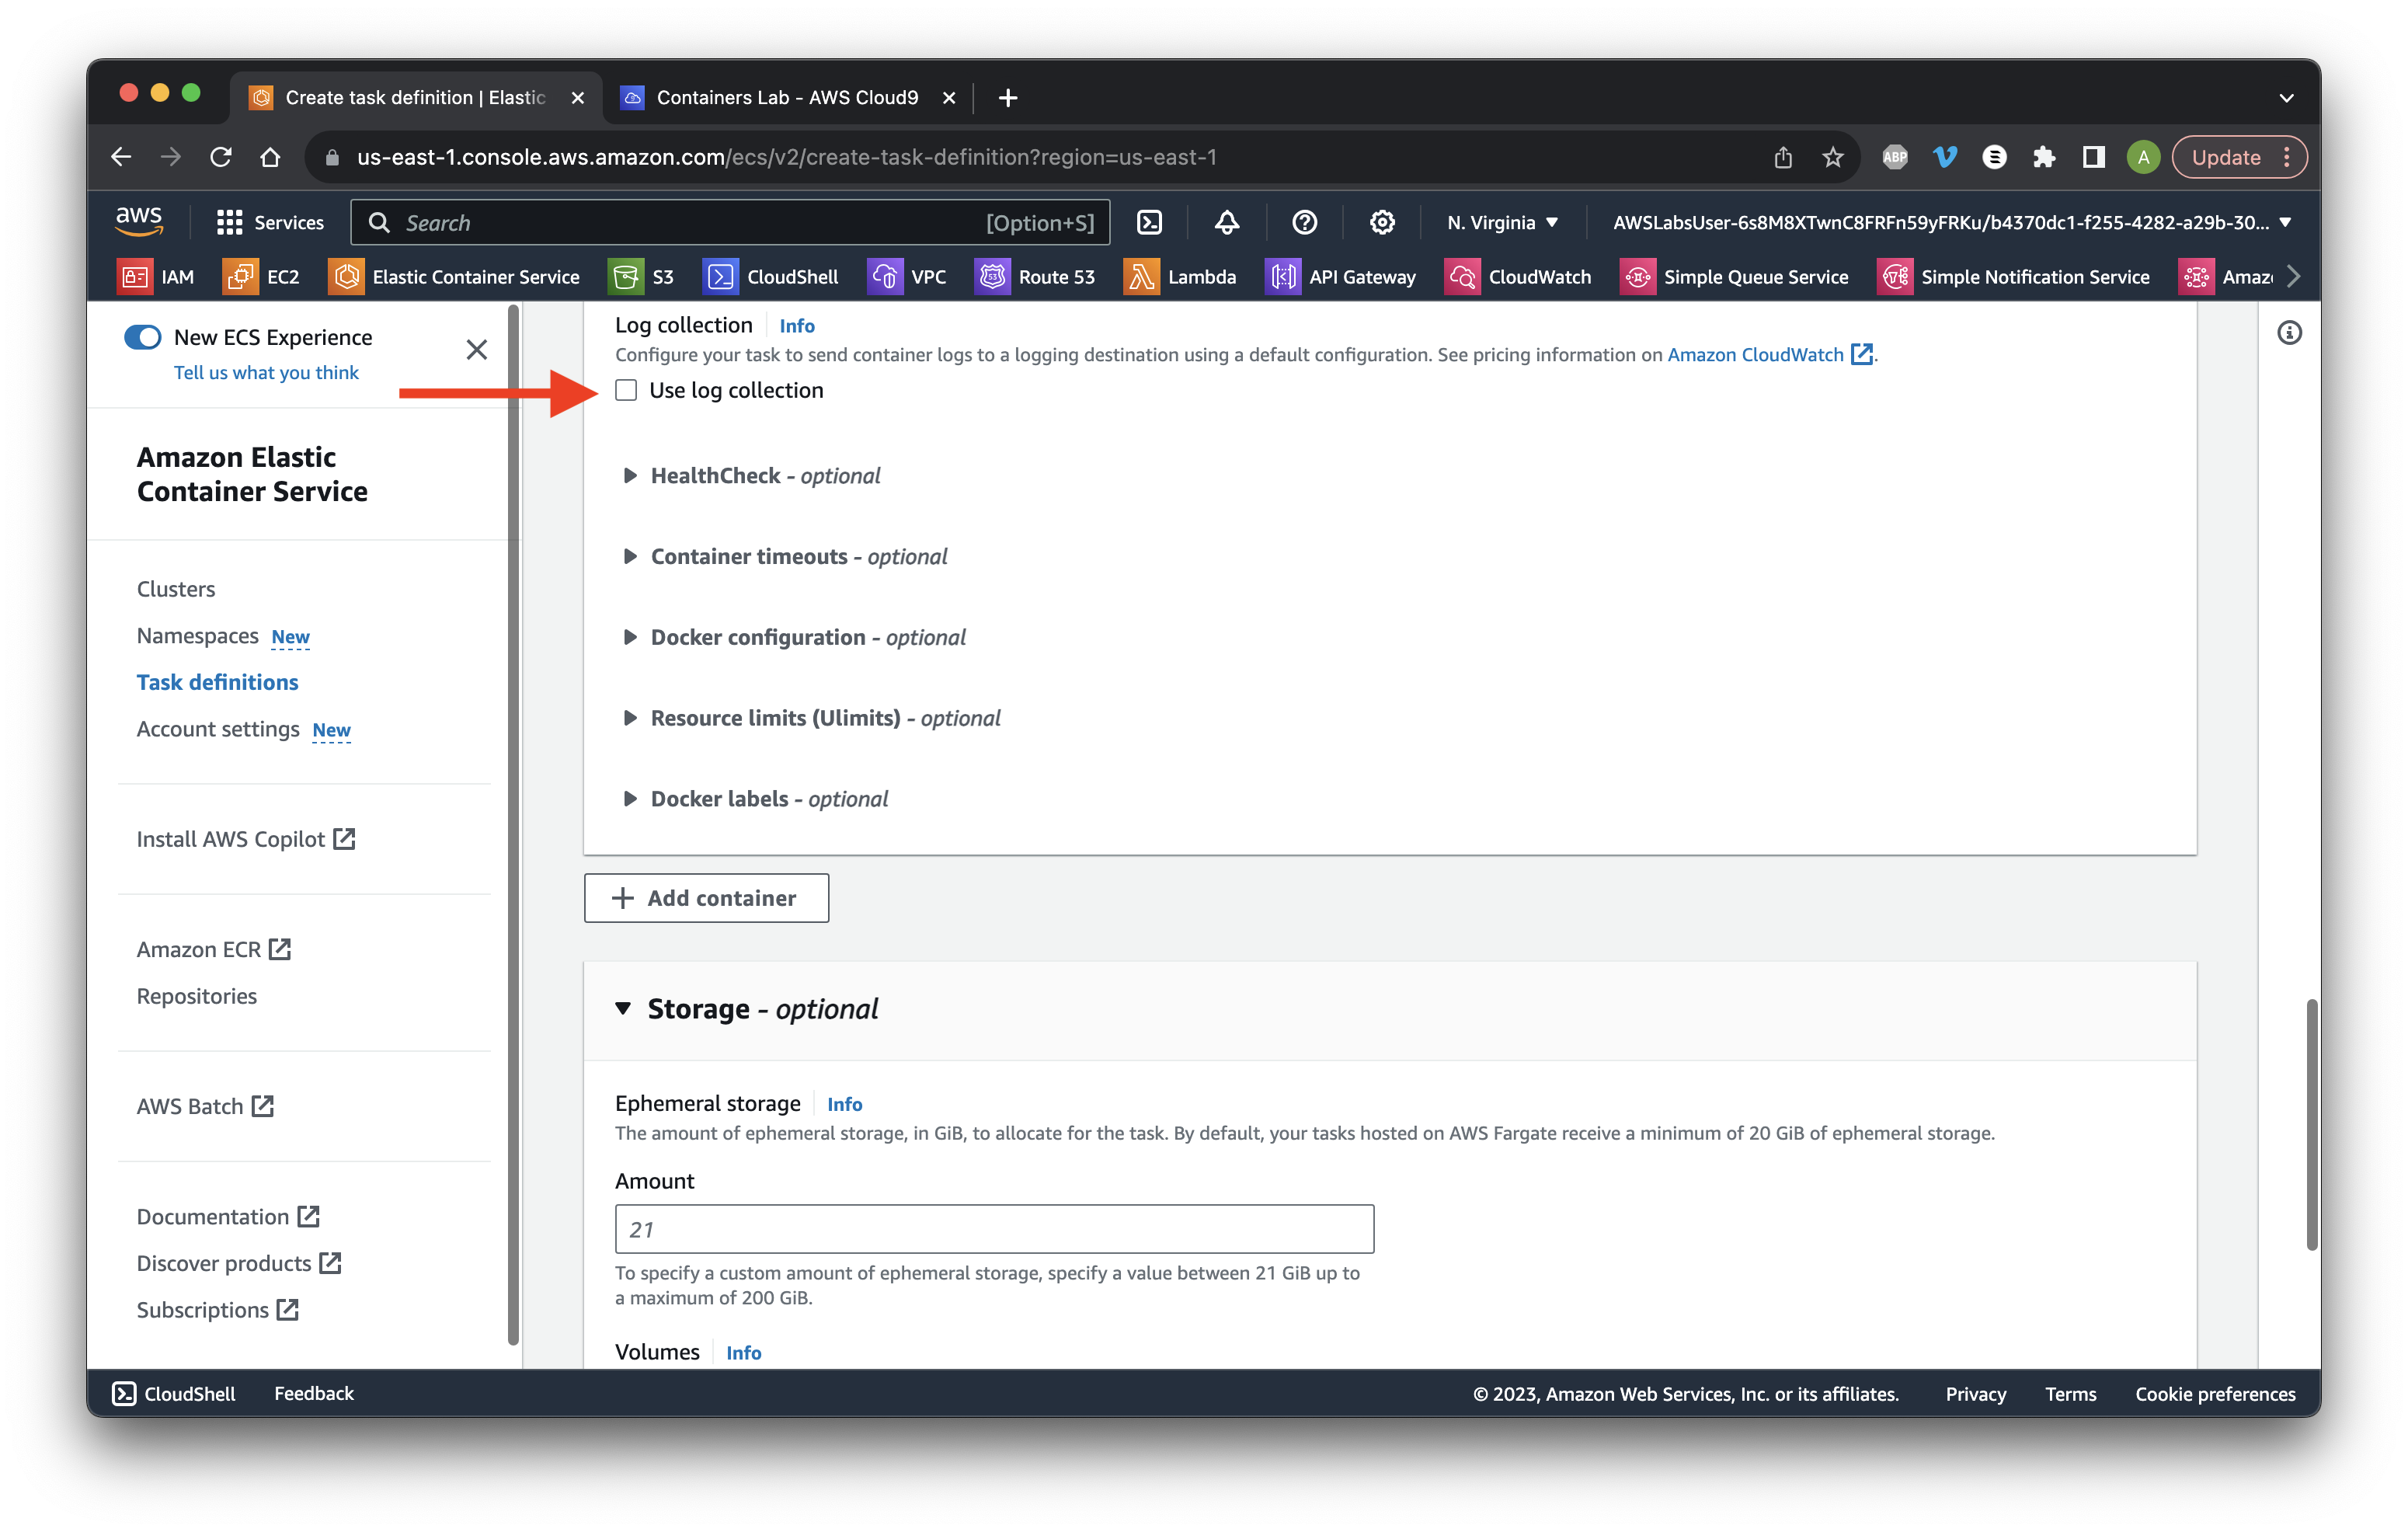2408x1532 pixels.
Task: Open Simple Queue Service shortcut
Action: tap(1734, 277)
